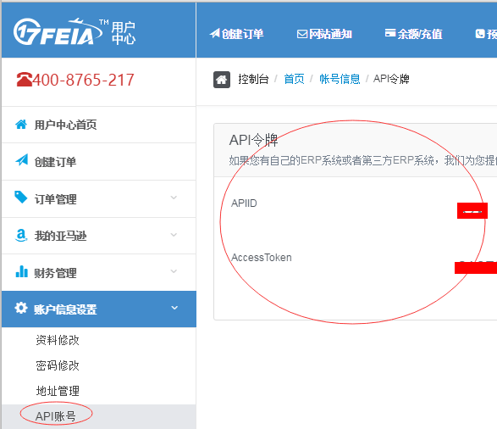This screenshot has width=497, height=429.
Task: Click the house icon beside 用户中心首页
Action: coord(21,125)
